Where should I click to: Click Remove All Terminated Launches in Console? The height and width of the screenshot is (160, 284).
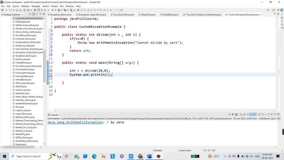point(236,115)
